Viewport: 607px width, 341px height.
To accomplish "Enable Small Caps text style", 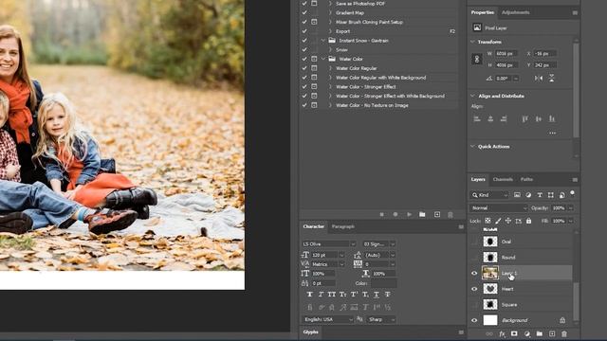I will (343, 295).
